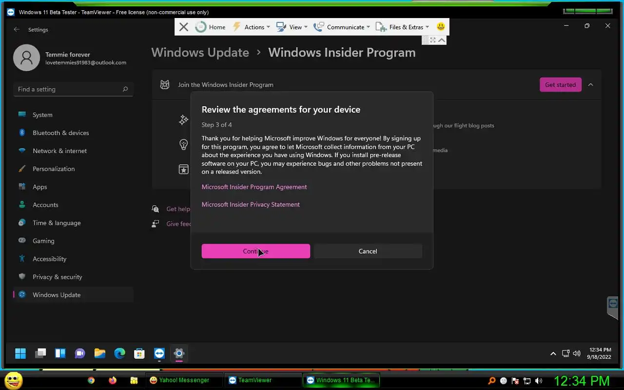The width and height of the screenshot is (624, 390).
Task: Click the smiley feedback icon in TeamViewer toolbar
Action: (x=441, y=27)
